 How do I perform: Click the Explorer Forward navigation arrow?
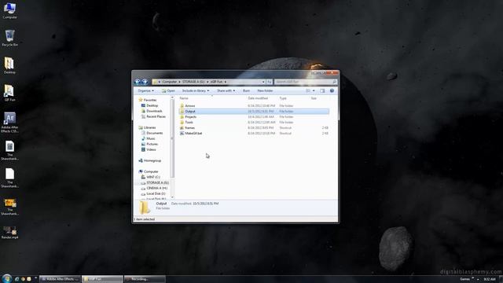[x=145, y=82]
